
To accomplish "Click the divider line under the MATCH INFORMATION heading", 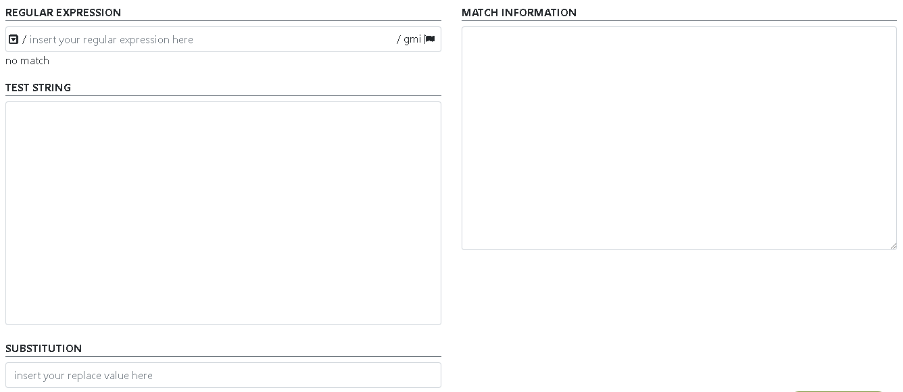I will 679,20.
